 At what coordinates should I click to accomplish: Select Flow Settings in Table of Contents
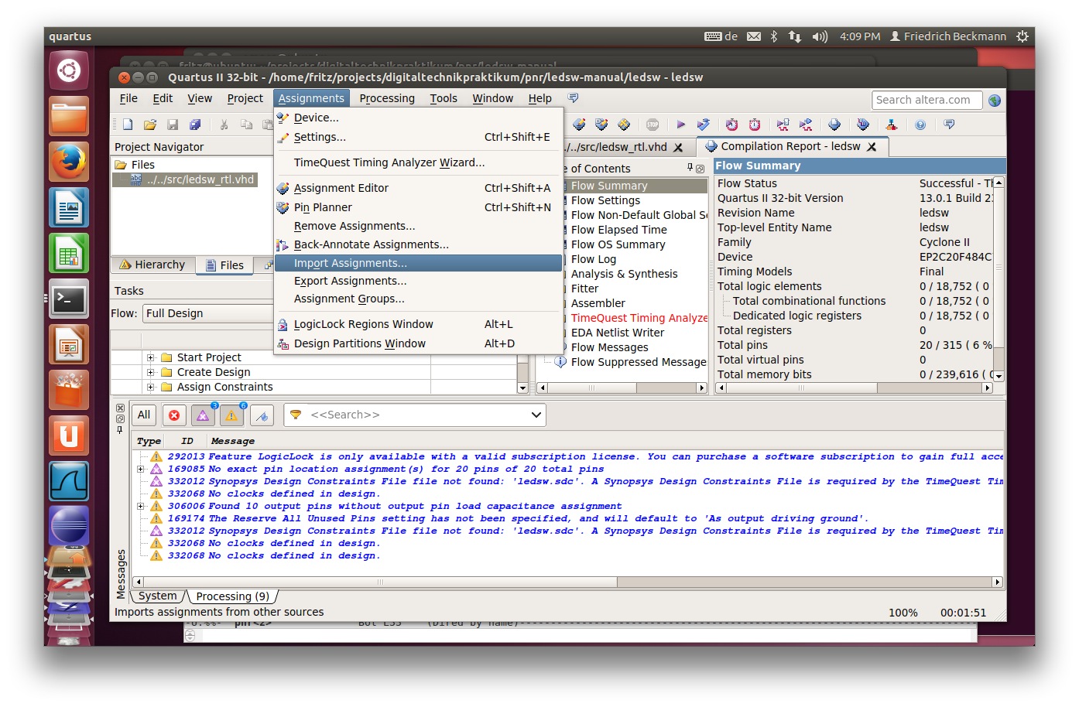coord(605,200)
